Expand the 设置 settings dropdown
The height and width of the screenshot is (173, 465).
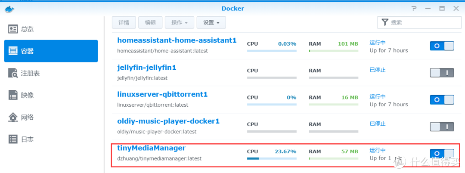coord(211,22)
